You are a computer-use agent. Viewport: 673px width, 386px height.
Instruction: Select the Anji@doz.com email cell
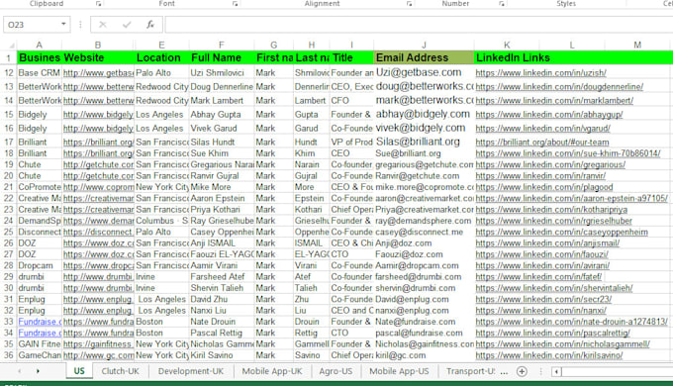tap(424, 243)
